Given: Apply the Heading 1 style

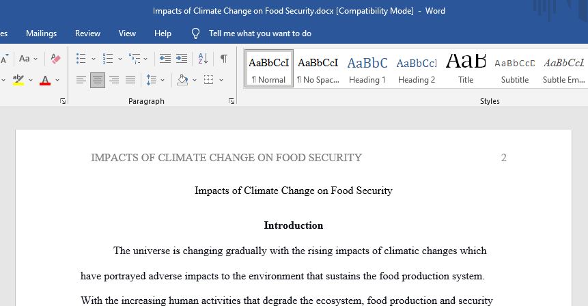Looking at the screenshot, I should coord(367,69).
